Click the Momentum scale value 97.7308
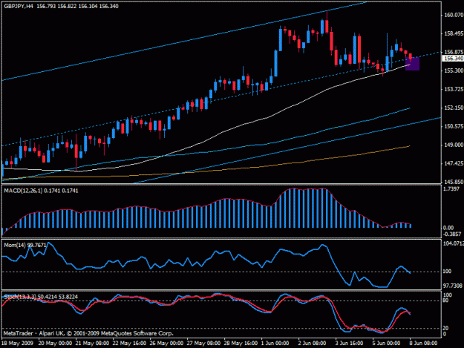This screenshot has height=348, width=464. pos(452,286)
